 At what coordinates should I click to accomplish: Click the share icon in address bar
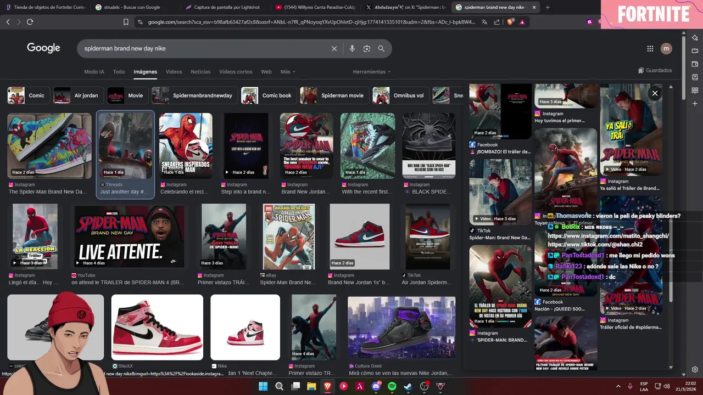pos(497,22)
